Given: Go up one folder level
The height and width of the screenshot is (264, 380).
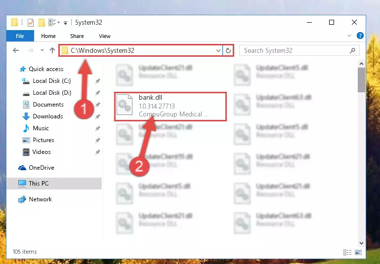Looking at the screenshot, I should coord(52,50).
